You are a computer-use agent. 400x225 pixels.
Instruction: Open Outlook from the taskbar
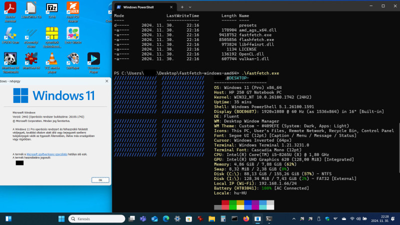(x=154, y=218)
